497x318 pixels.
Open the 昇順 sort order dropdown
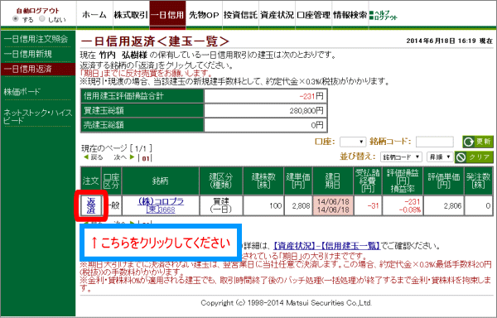point(440,157)
